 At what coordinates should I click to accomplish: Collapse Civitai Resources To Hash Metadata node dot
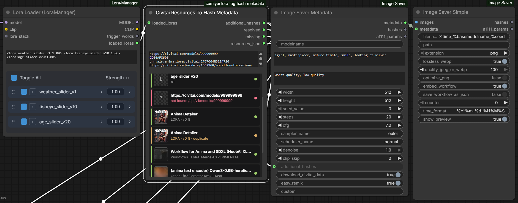[x=151, y=13]
